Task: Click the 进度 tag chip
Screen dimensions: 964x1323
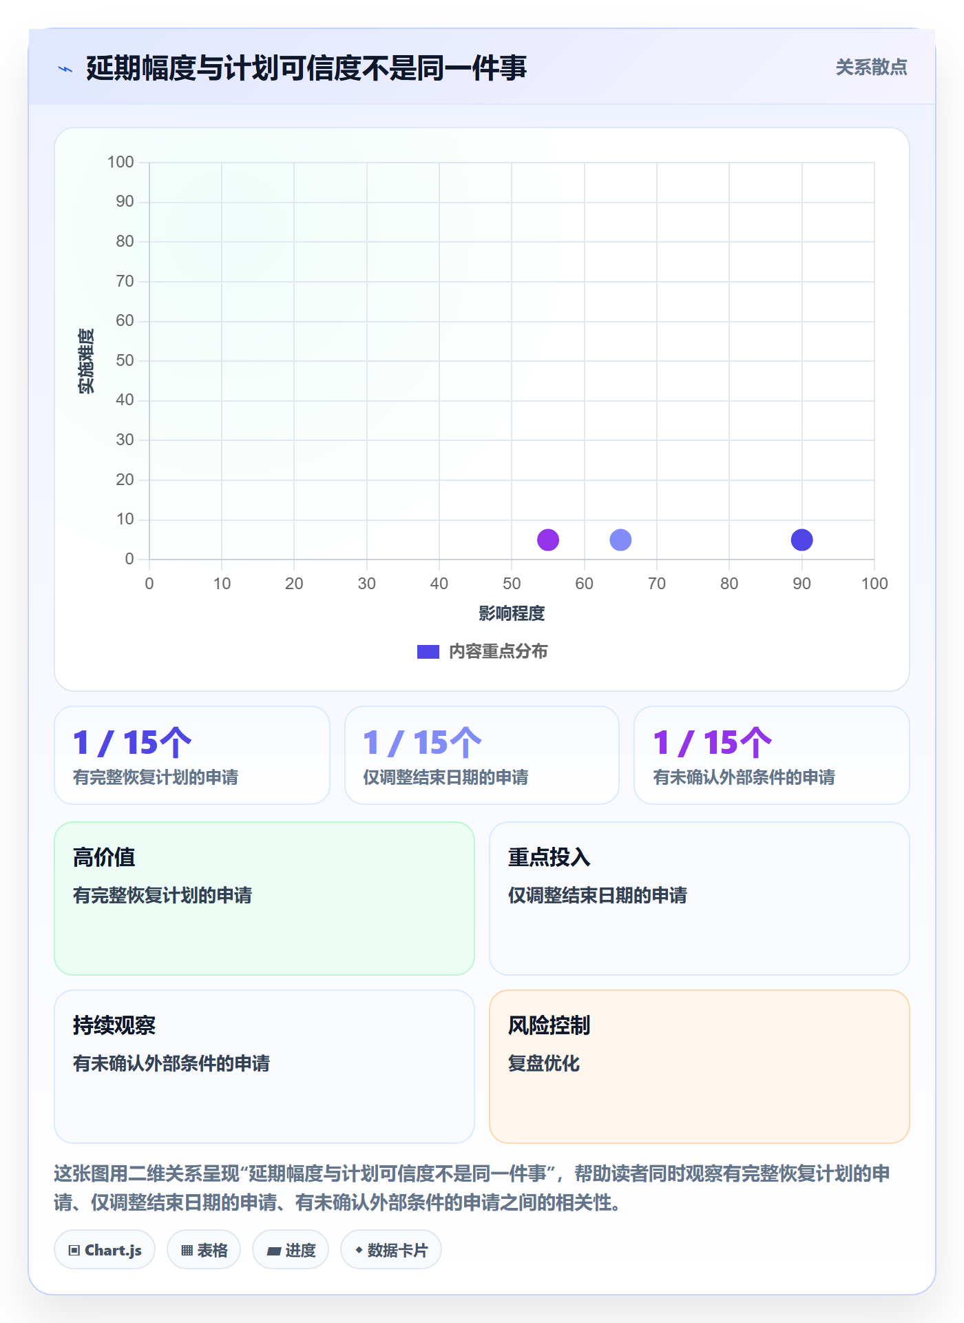Action: (x=291, y=1249)
